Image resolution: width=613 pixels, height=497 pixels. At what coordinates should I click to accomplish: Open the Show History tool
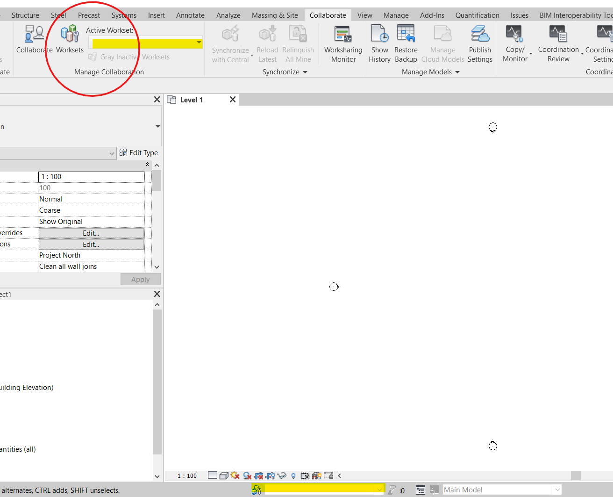tap(379, 43)
